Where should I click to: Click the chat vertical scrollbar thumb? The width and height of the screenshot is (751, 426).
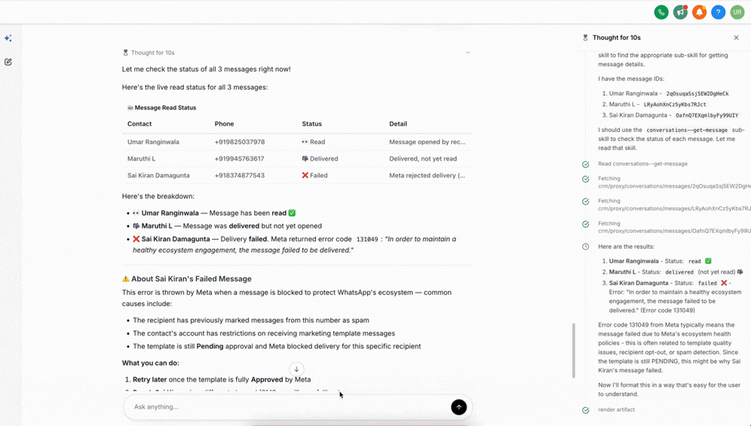[573, 351]
